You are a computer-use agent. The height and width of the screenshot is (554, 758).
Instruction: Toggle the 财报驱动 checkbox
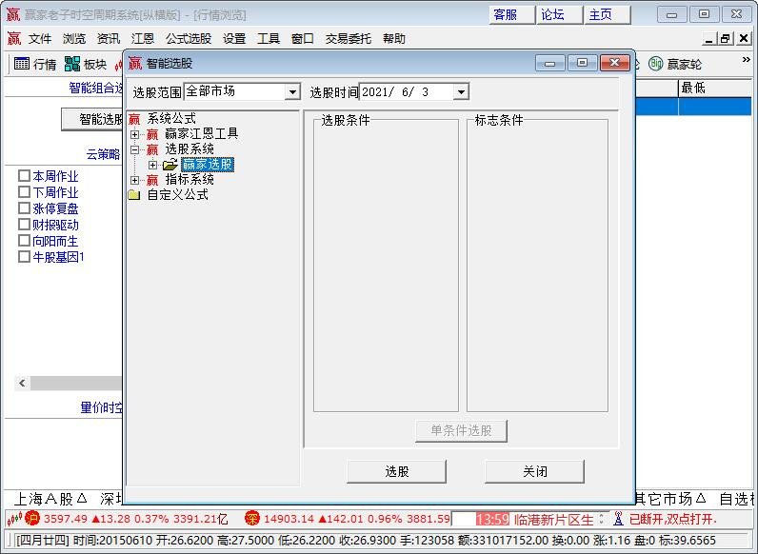click(x=24, y=225)
